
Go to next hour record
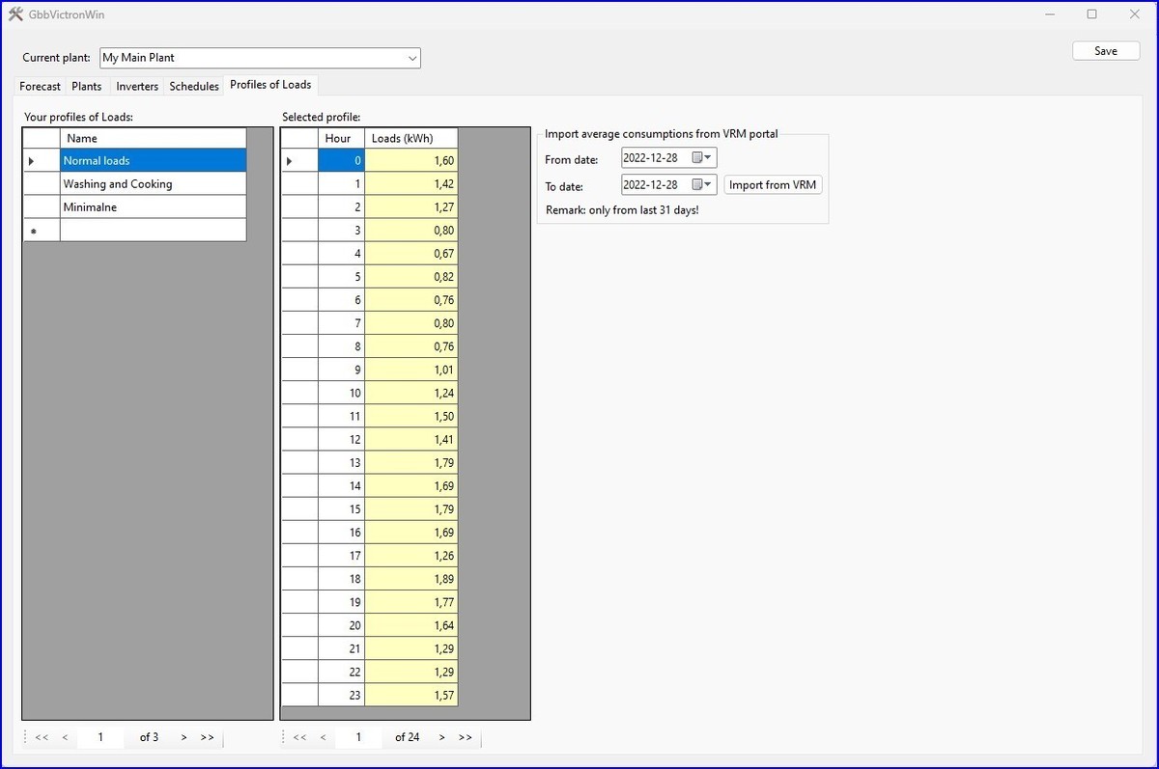[441, 737]
